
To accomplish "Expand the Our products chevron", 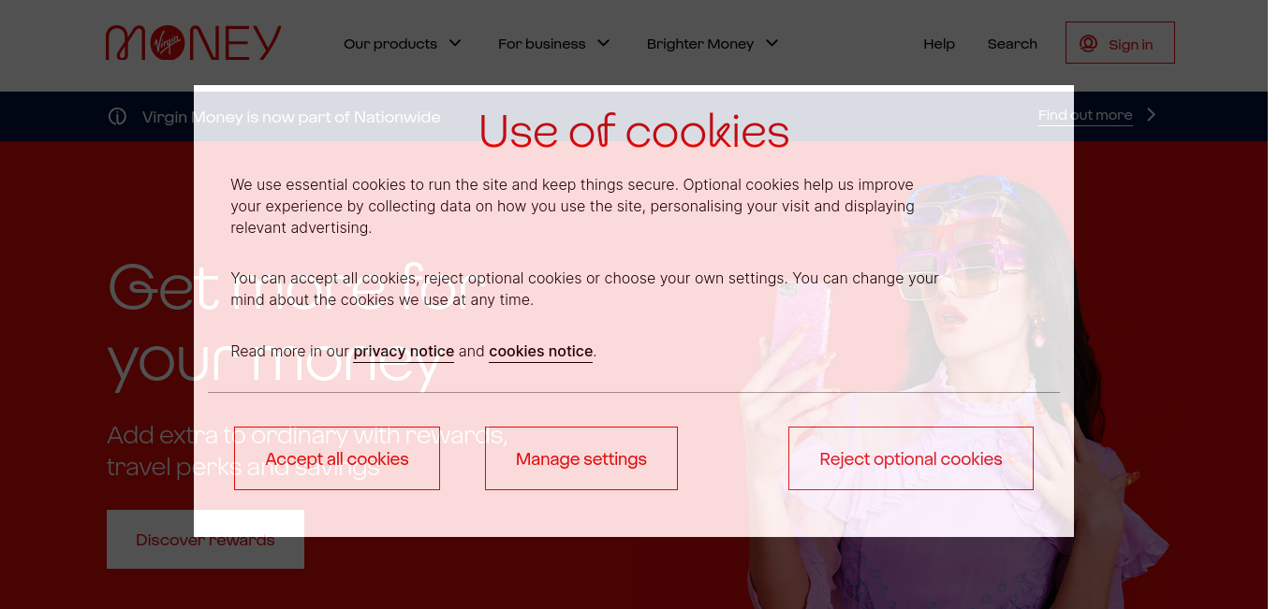I will coord(455,43).
